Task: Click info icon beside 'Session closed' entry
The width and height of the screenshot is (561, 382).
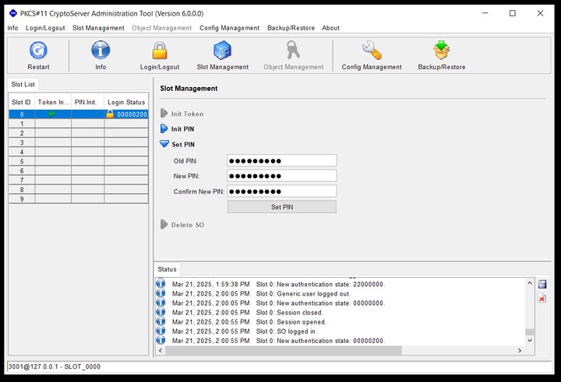Action: 161,312
